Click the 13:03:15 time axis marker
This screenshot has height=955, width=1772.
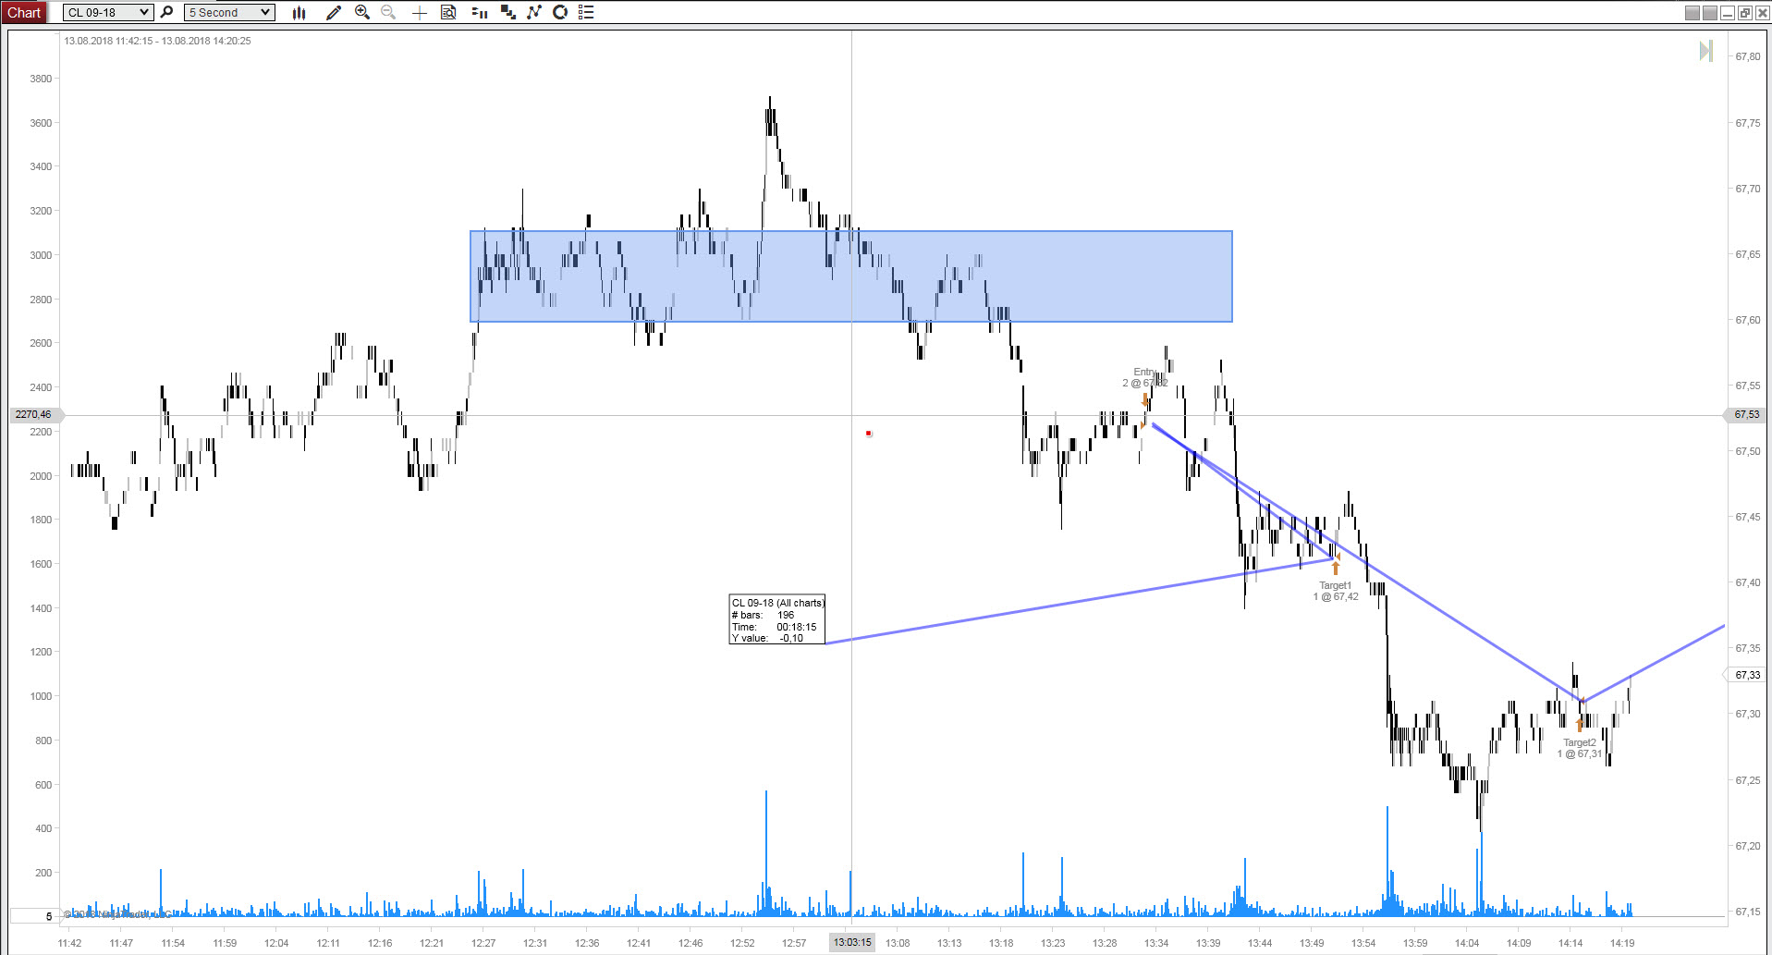coord(851,943)
